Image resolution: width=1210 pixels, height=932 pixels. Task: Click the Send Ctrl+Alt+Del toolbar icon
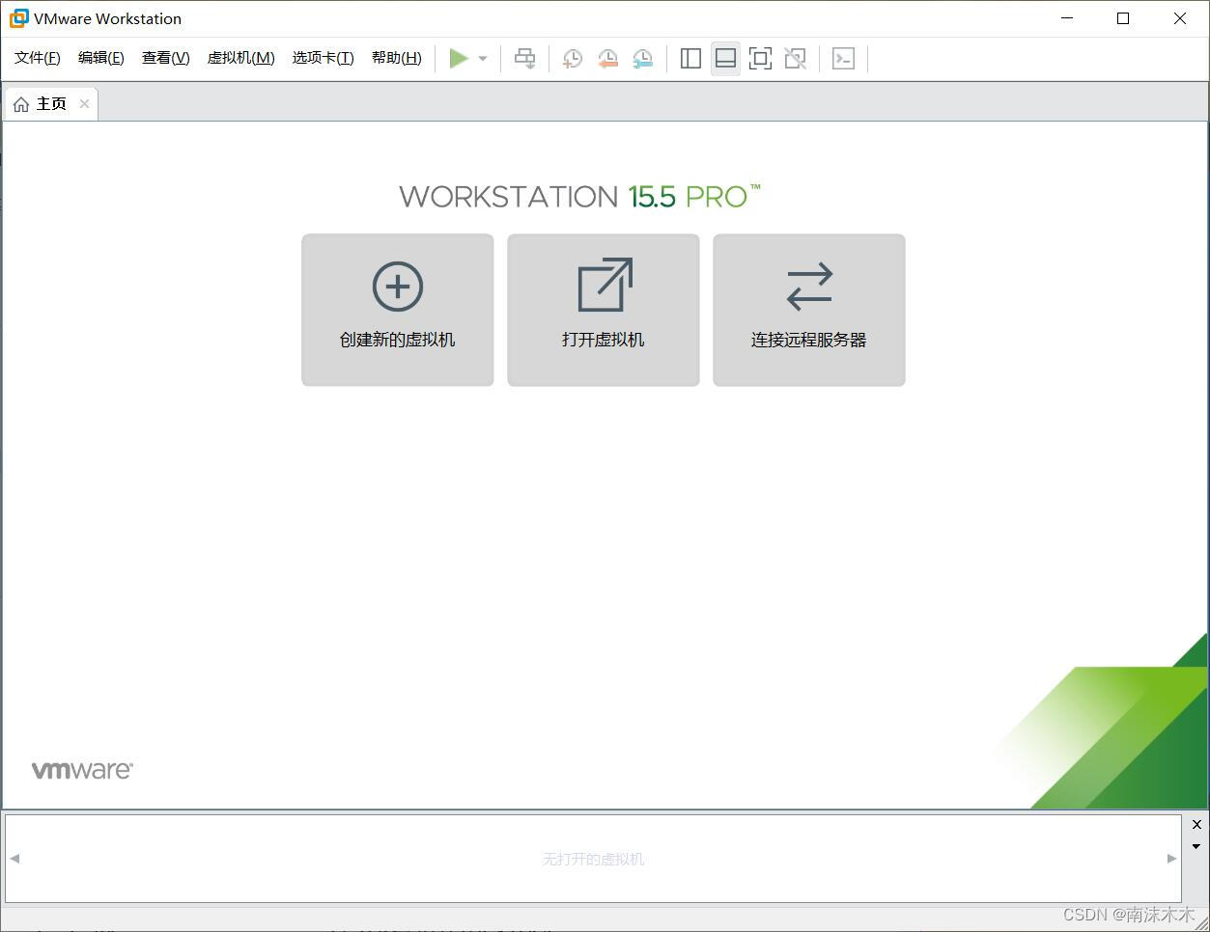click(x=524, y=59)
